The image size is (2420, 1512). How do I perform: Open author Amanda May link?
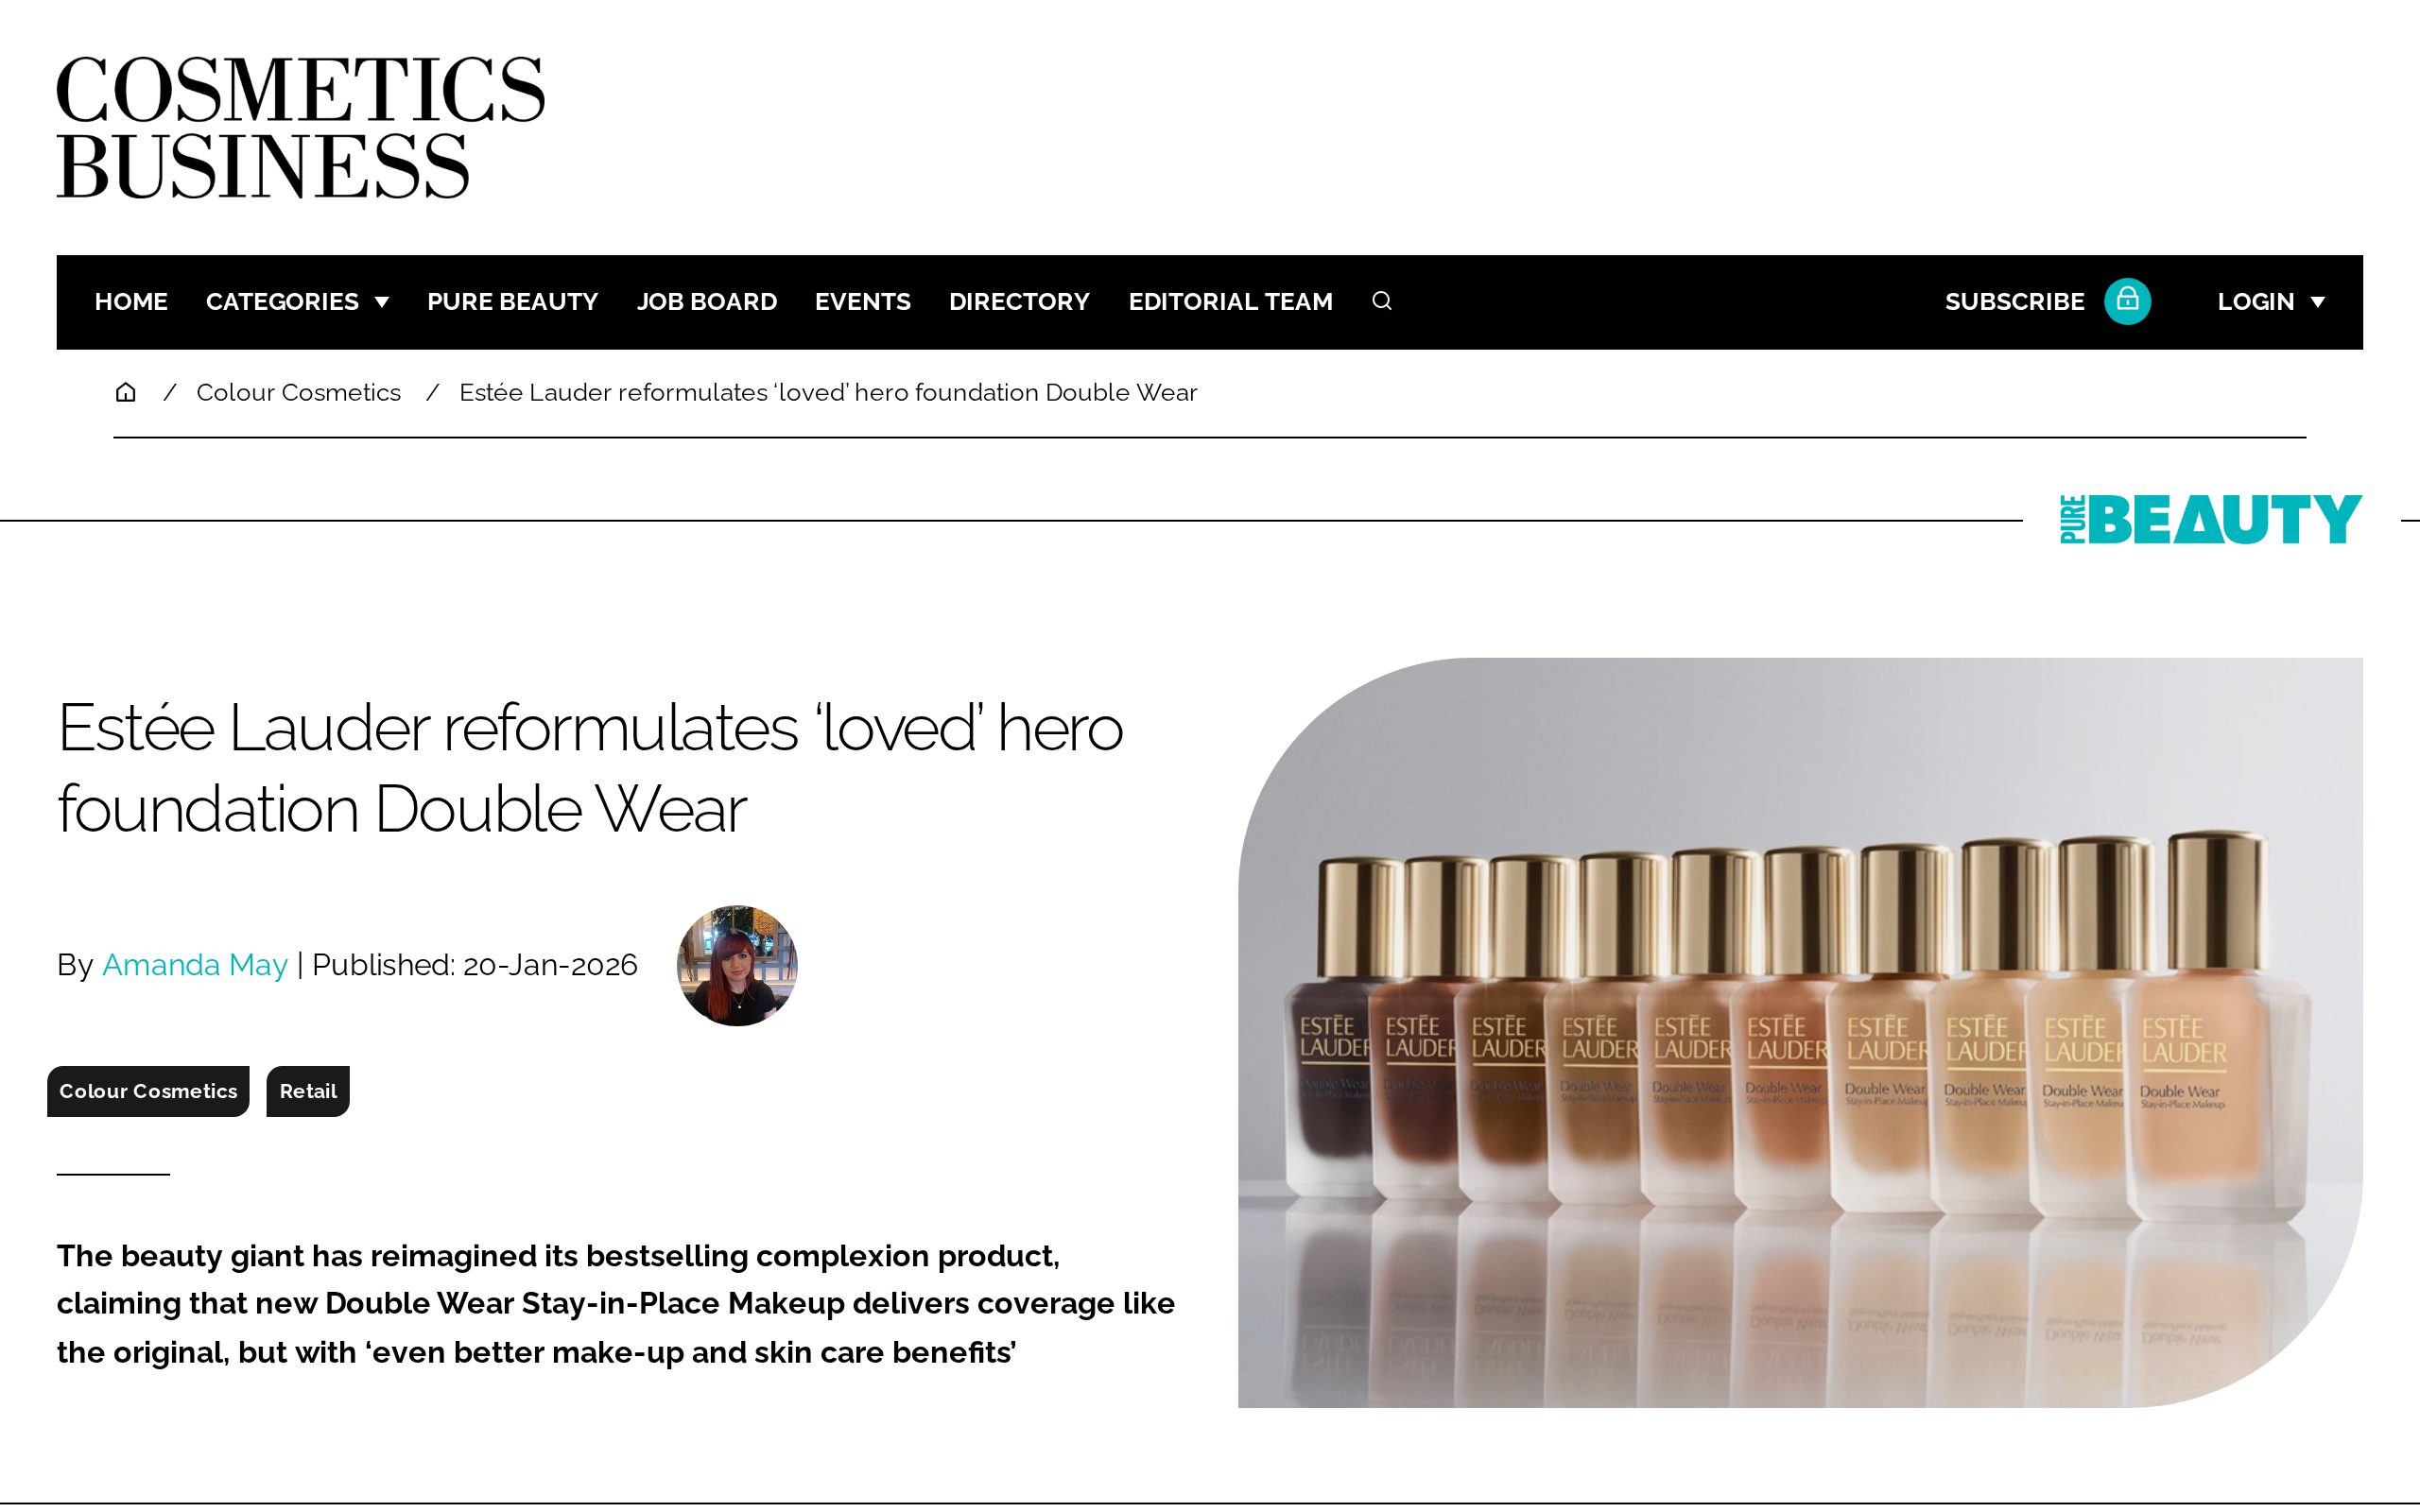point(195,965)
